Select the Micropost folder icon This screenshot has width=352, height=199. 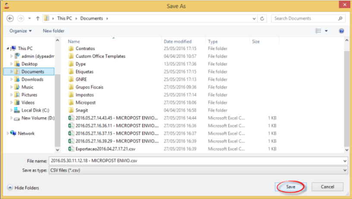[71, 103]
